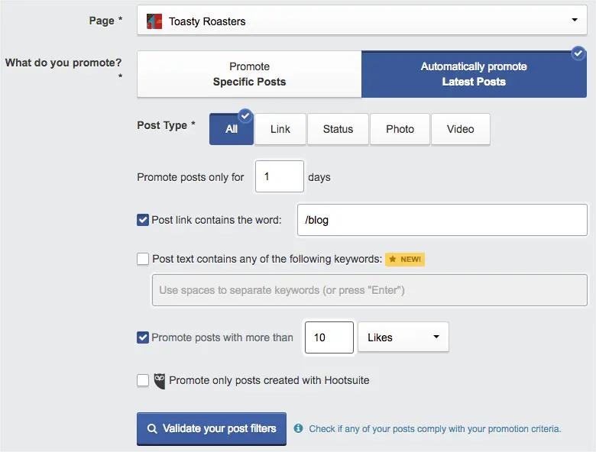The width and height of the screenshot is (596, 452).
Task: Click the blue info icon beside validate
Action: tap(298, 428)
